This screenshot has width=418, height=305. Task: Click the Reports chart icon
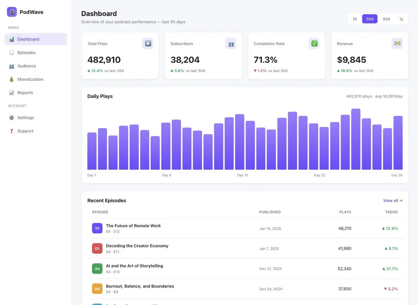point(11,93)
